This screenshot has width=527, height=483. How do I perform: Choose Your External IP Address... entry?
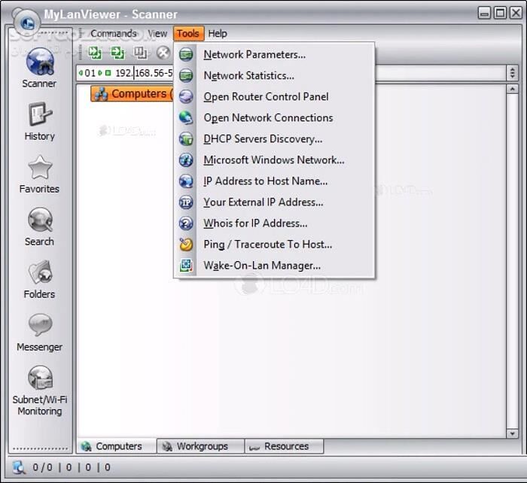tap(274, 202)
